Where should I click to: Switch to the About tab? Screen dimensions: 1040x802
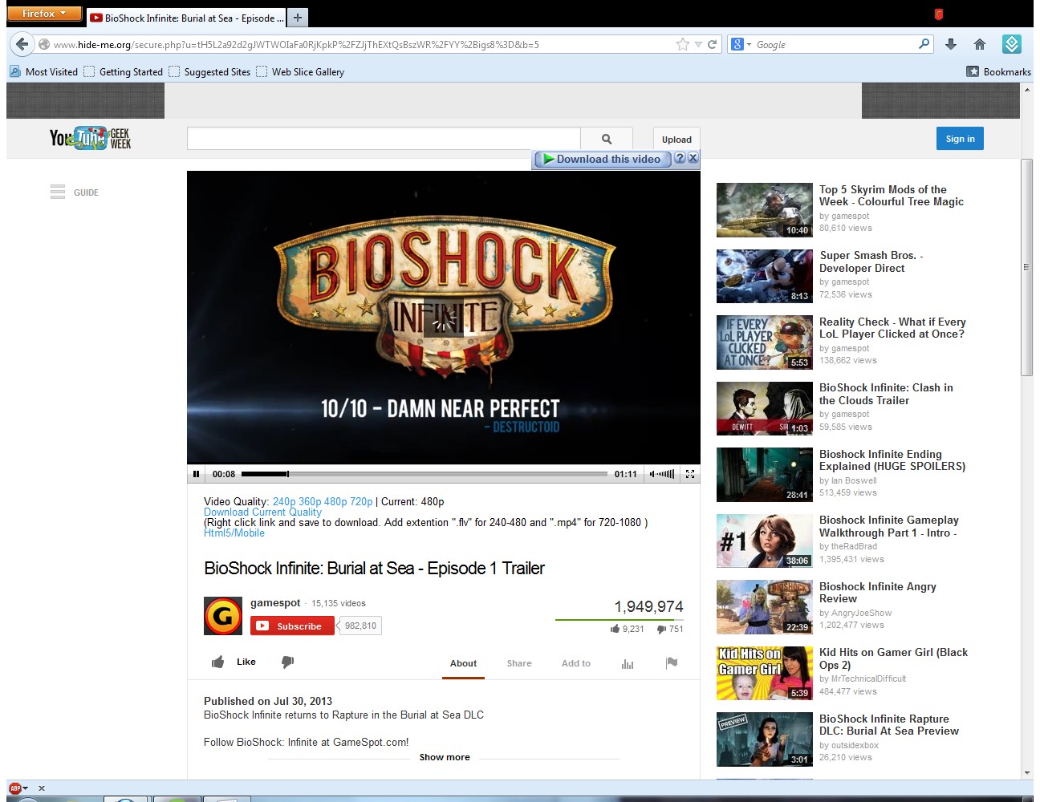coord(463,663)
